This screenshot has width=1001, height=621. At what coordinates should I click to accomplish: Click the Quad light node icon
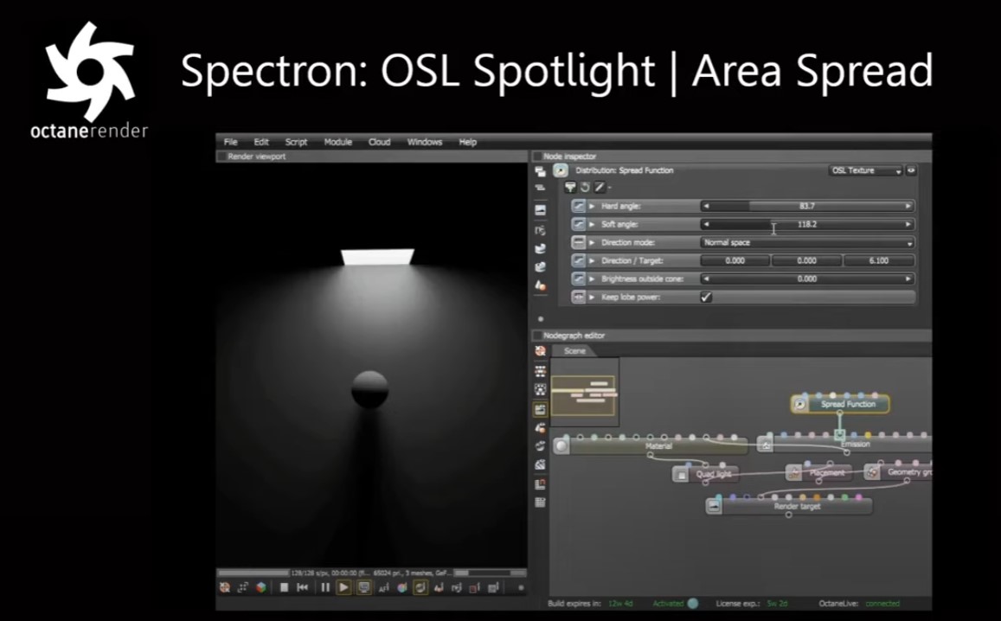(x=681, y=474)
